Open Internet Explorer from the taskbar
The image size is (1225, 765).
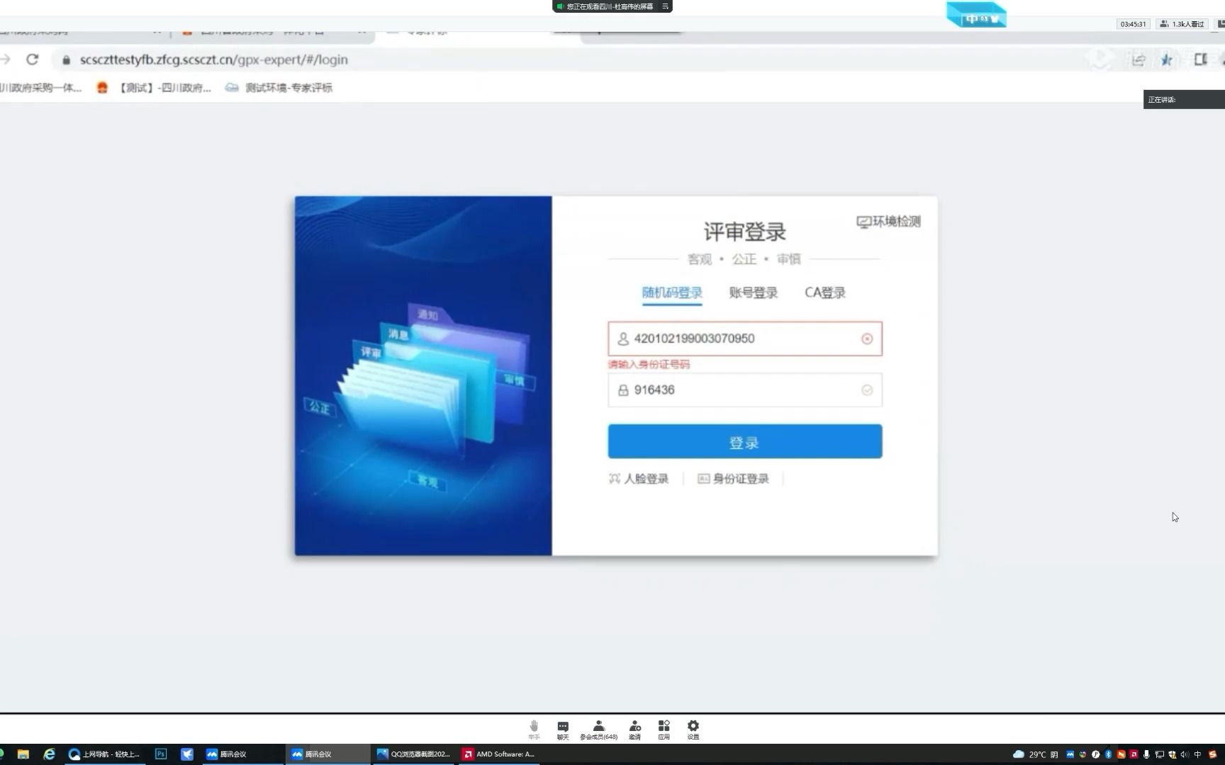point(49,754)
